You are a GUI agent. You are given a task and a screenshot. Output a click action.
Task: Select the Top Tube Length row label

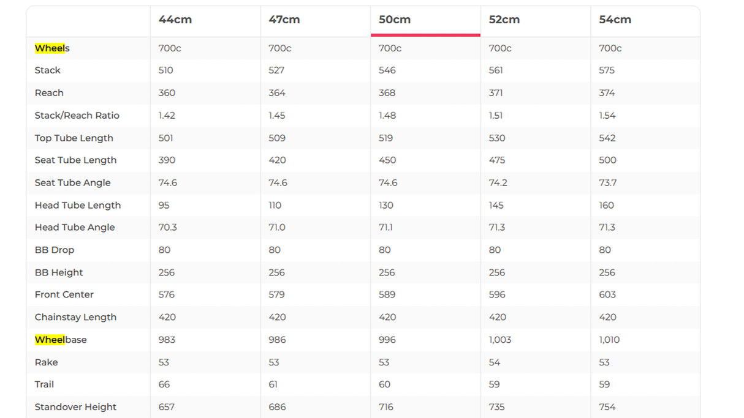[x=74, y=138]
